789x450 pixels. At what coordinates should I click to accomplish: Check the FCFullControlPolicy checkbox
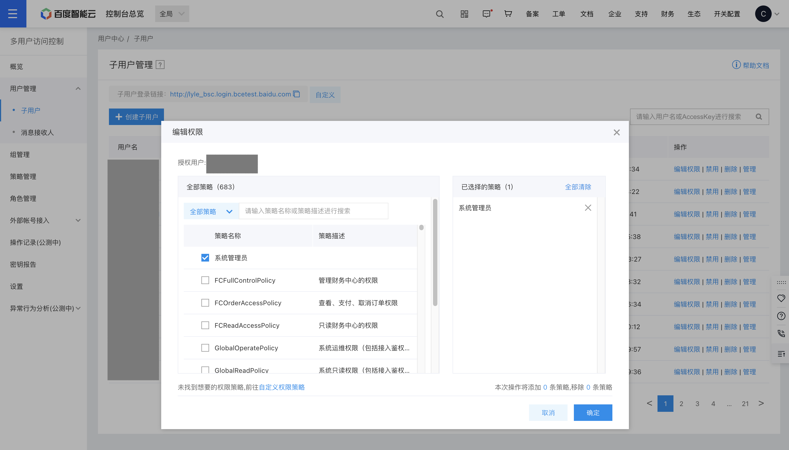[x=205, y=280]
